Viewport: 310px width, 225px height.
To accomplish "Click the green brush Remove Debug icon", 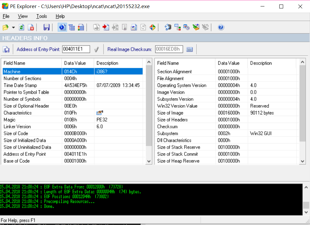I will pos(196,27).
